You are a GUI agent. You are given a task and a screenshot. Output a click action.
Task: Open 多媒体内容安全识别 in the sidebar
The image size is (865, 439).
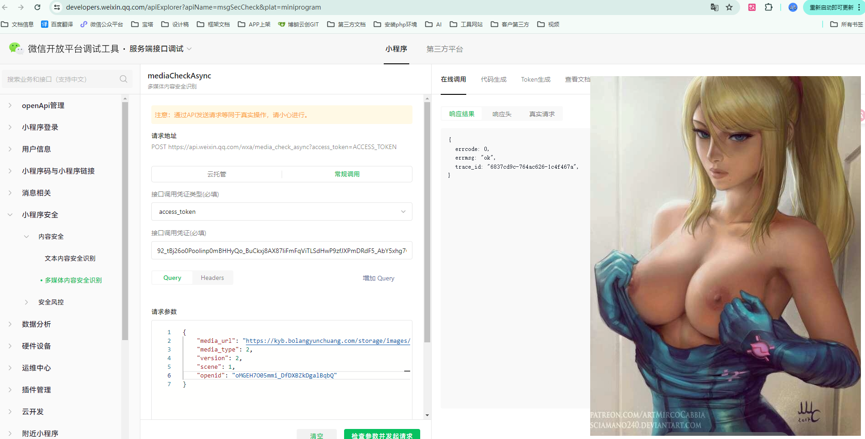(73, 280)
